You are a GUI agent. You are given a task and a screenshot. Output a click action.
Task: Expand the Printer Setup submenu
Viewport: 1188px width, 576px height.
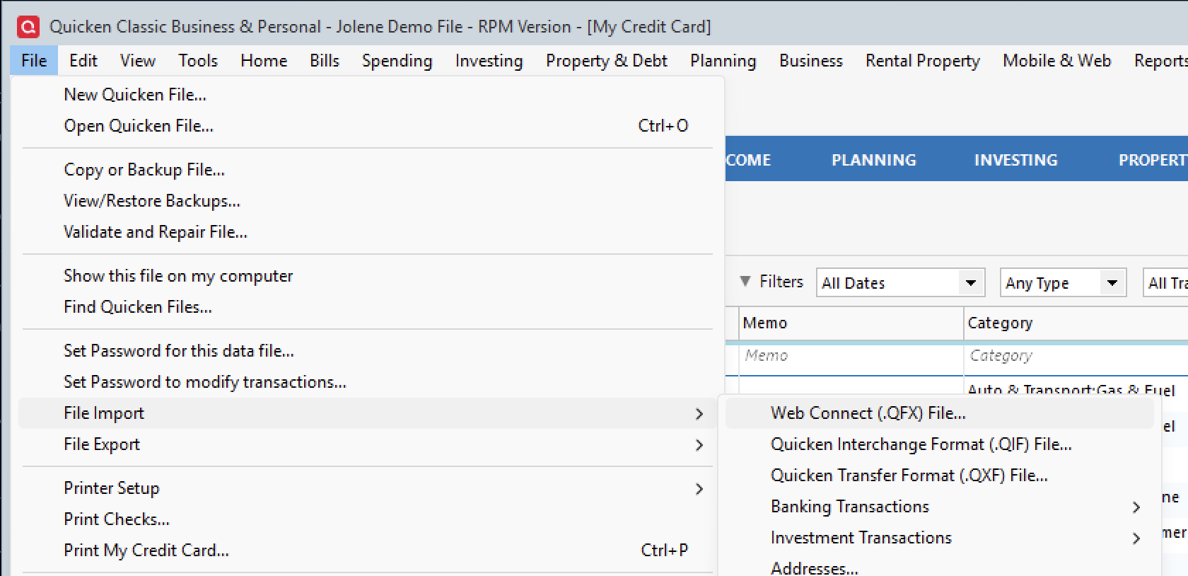point(368,488)
